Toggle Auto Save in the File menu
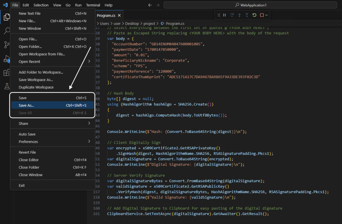The width and height of the screenshot is (342, 224). tap(27, 134)
